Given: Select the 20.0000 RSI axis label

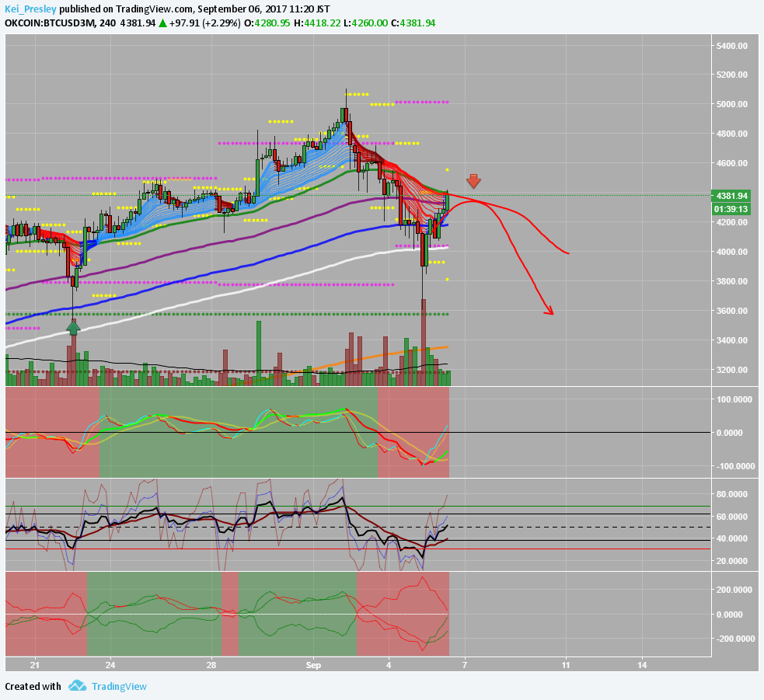Looking at the screenshot, I should click(x=734, y=561).
